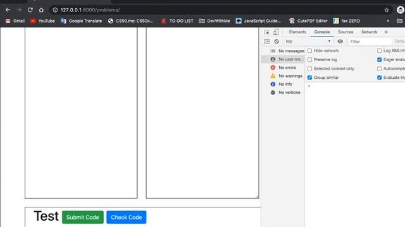
Task: Show more bookmarks with the chevron
Action: [x=388, y=21]
